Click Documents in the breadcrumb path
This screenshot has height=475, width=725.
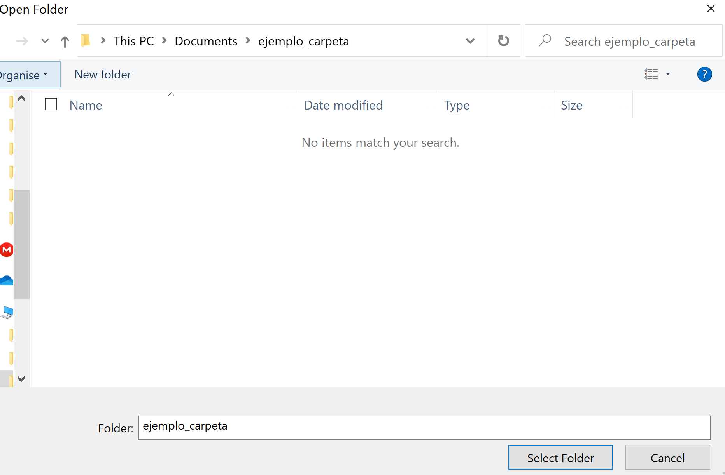(206, 41)
